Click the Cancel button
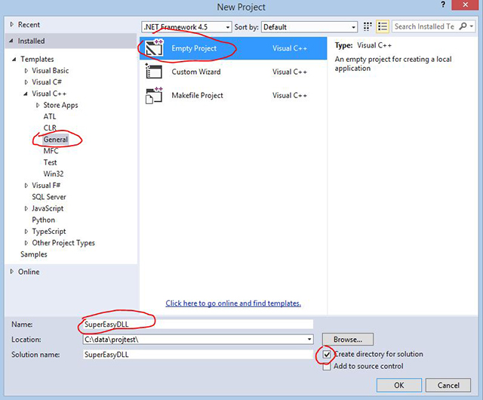This screenshot has height=400, width=483. [x=448, y=385]
